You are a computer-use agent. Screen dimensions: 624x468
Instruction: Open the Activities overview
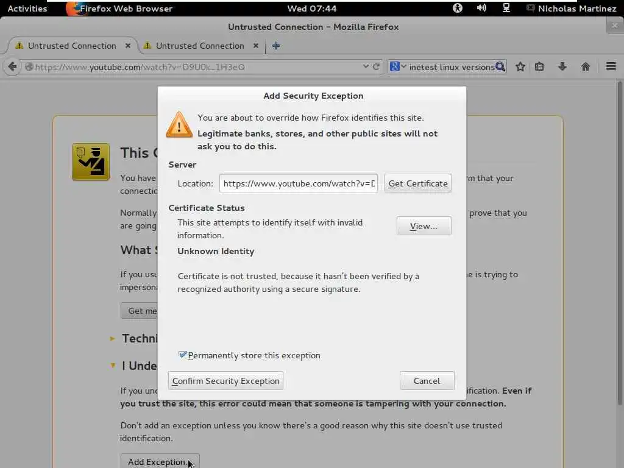click(27, 9)
